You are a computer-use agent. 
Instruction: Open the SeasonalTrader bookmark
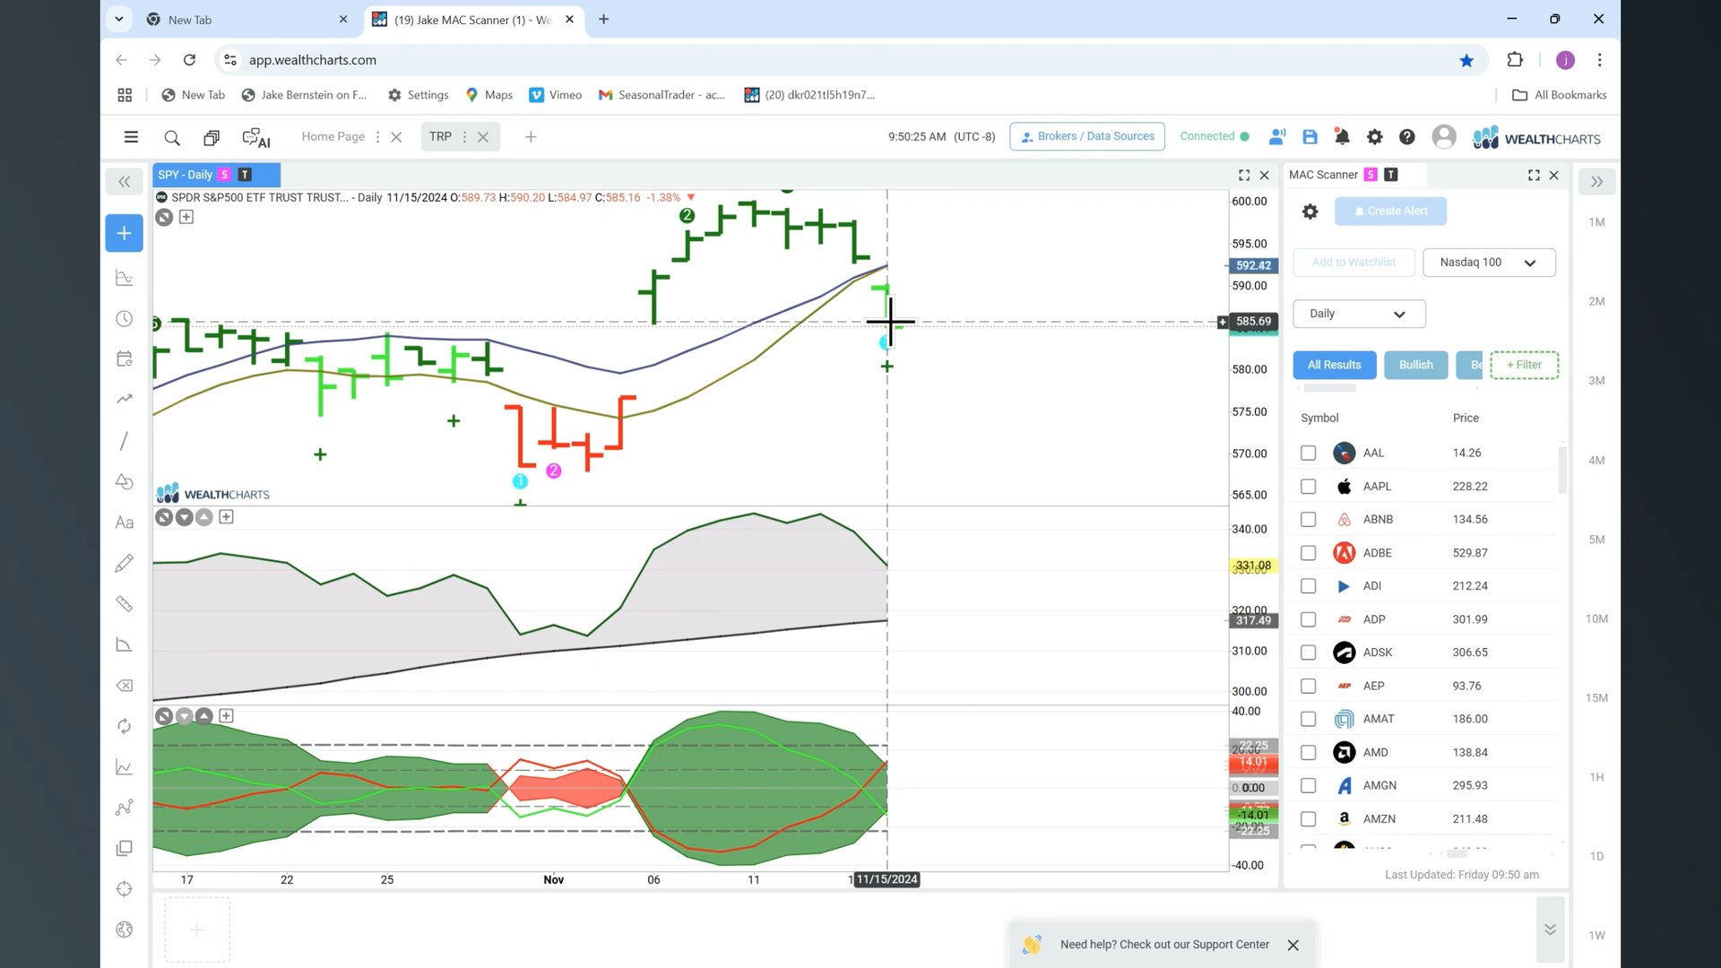click(x=662, y=95)
